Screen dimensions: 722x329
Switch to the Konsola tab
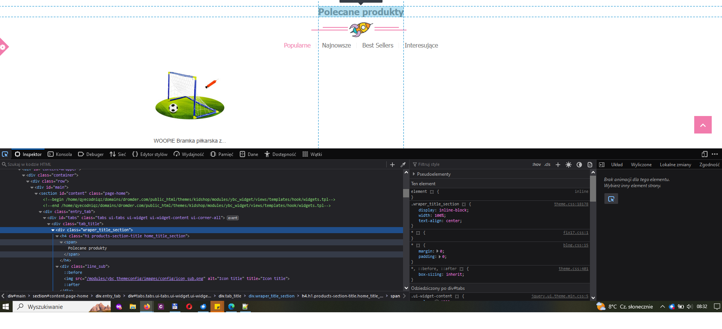(60, 154)
